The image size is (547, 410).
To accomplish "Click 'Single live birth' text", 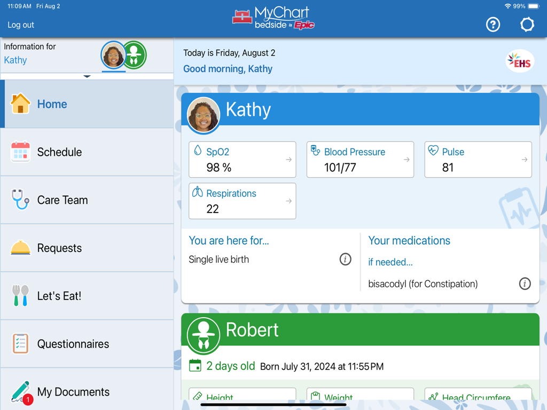I will pos(218,259).
